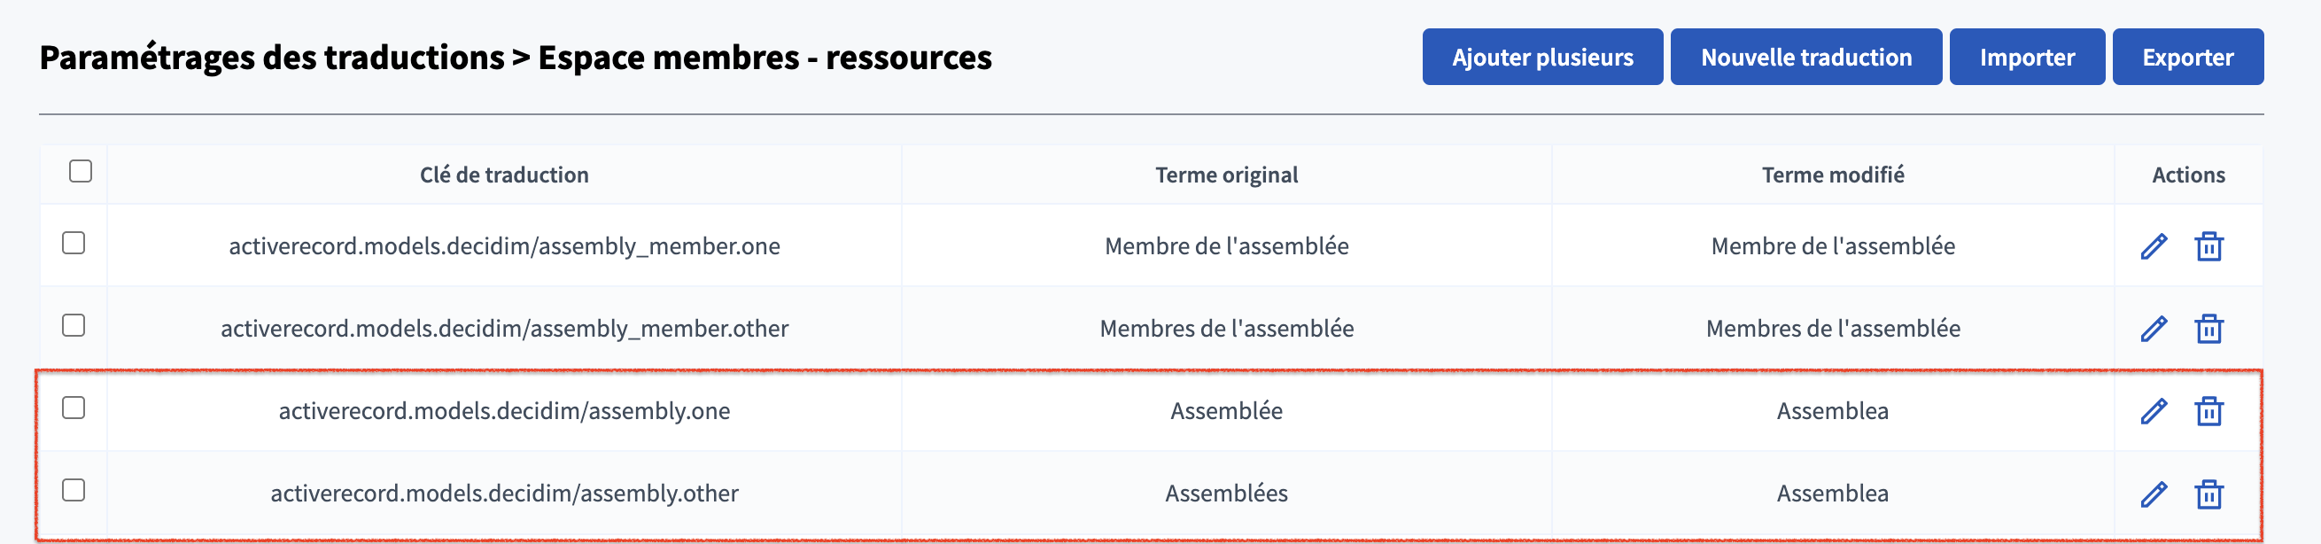This screenshot has width=2321, height=544.
Task: Click the Ajouter plusieurs button
Action: (1541, 57)
